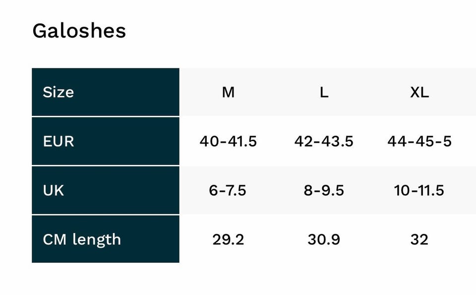This screenshot has height=295, width=476.
Task: Select the Size row header
Action: click(59, 92)
